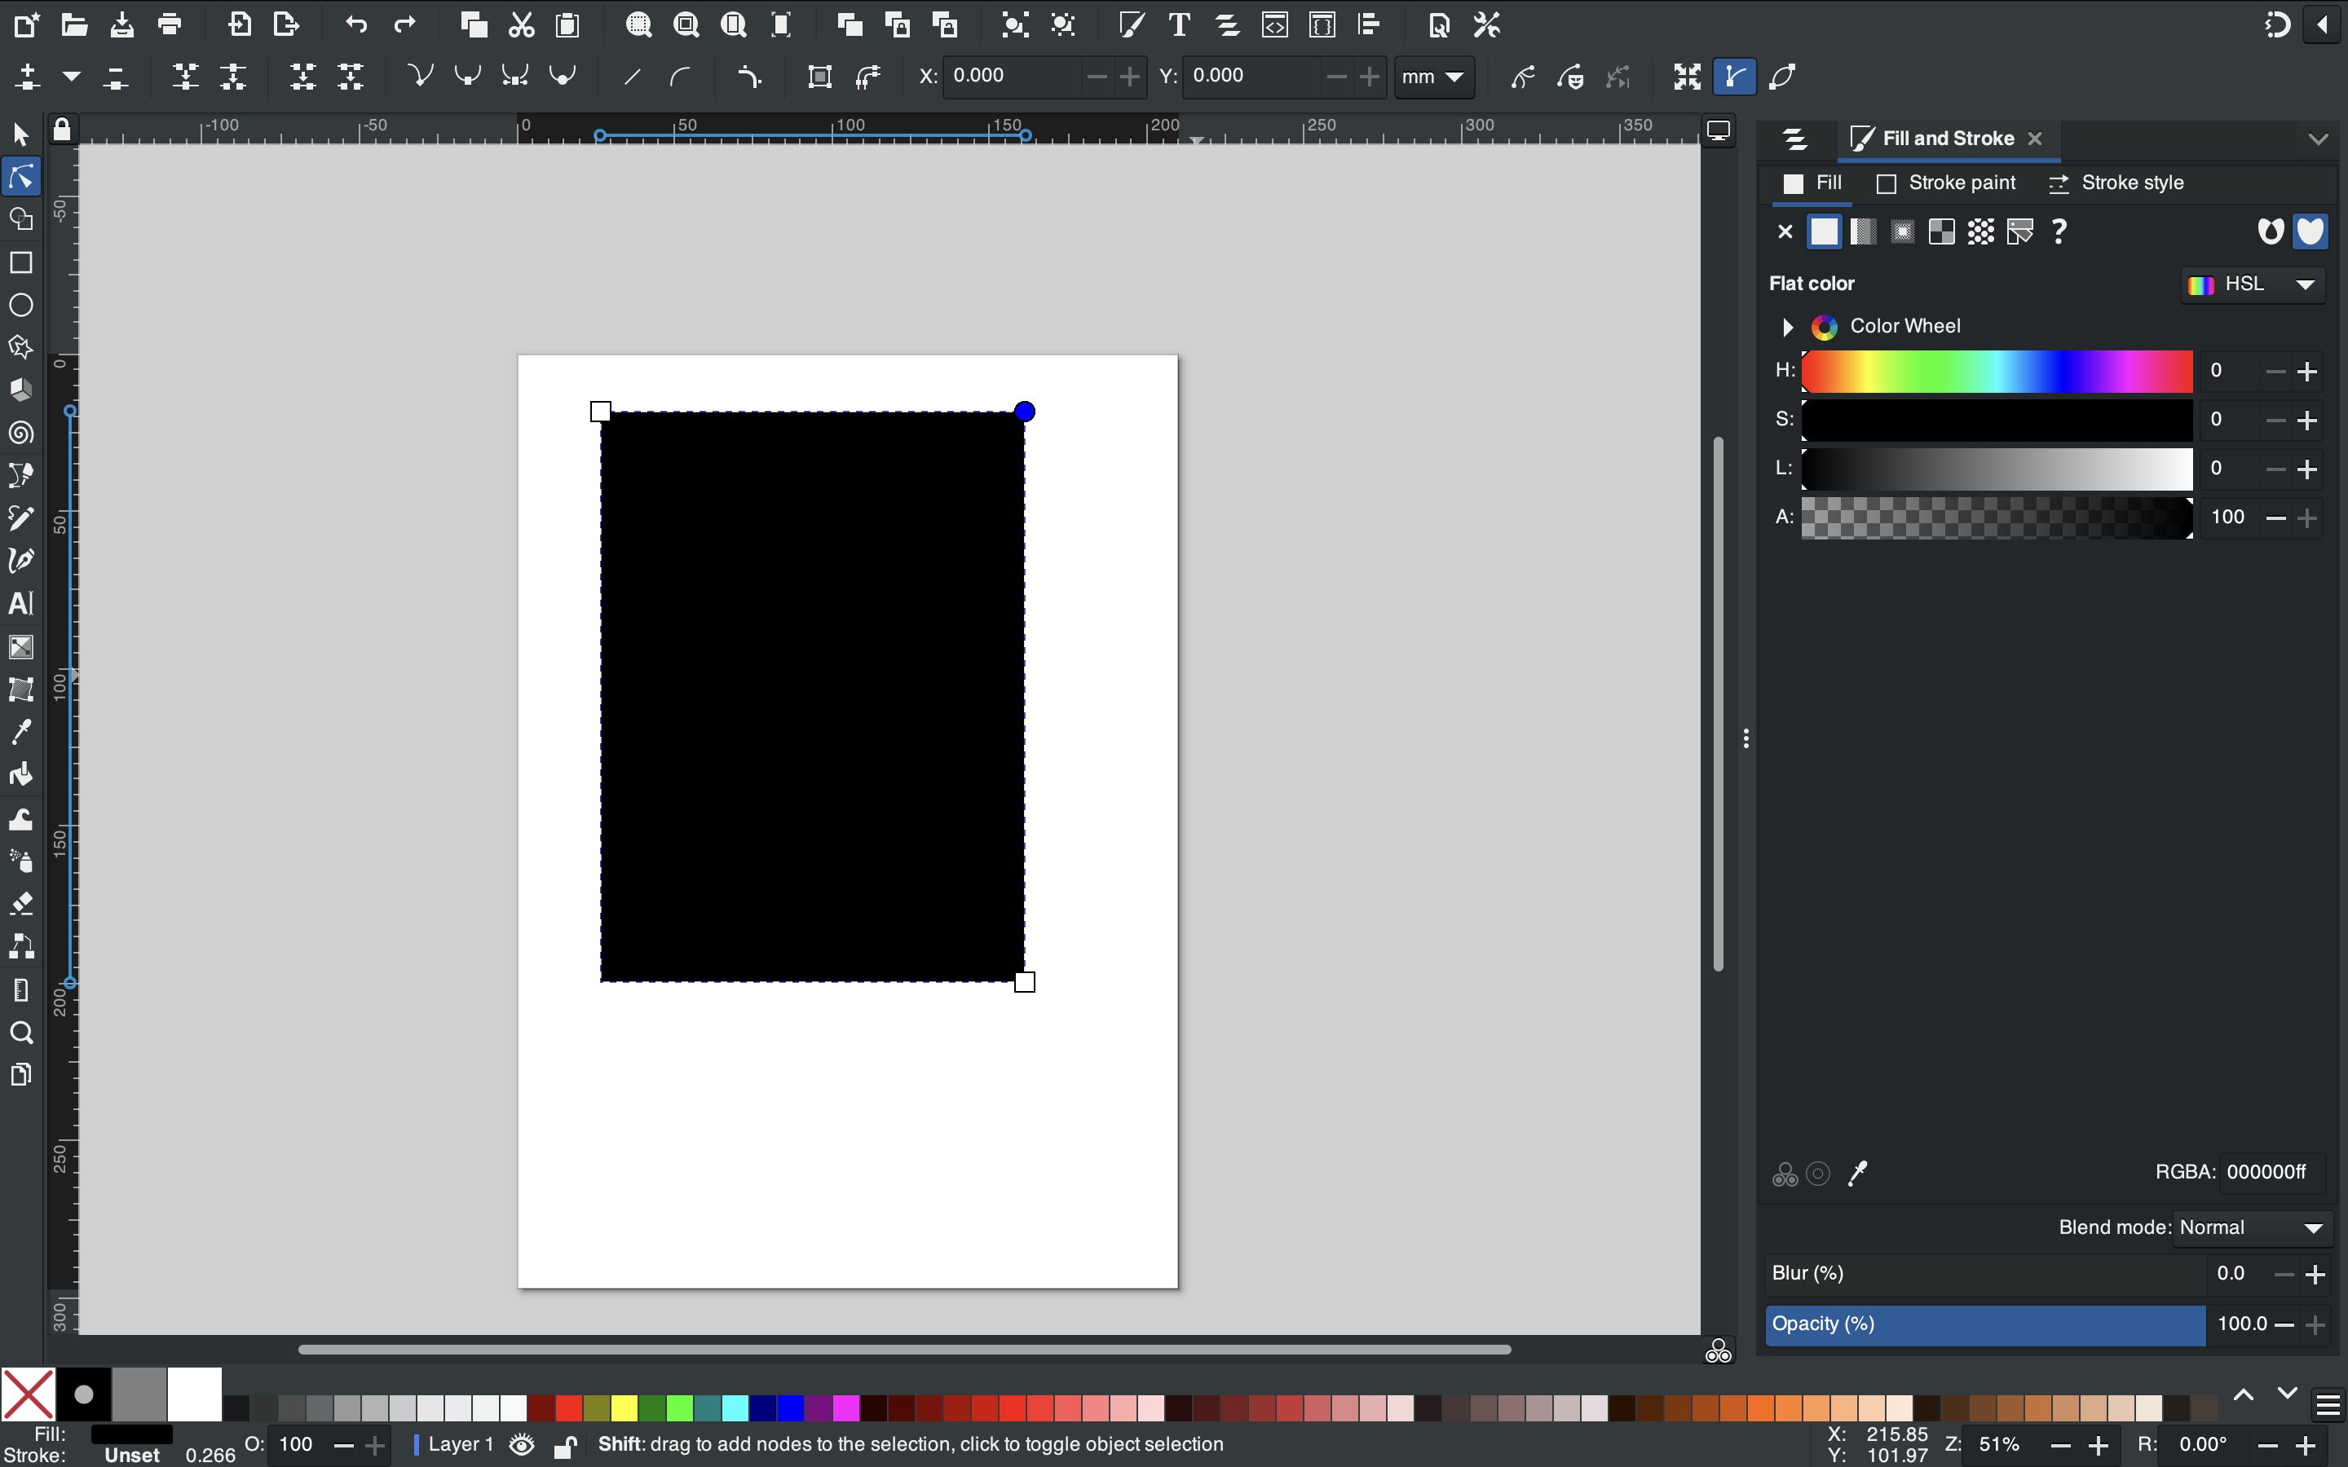This screenshot has width=2348, height=1467.
Task: Click the Redo icon
Action: pos(404,25)
